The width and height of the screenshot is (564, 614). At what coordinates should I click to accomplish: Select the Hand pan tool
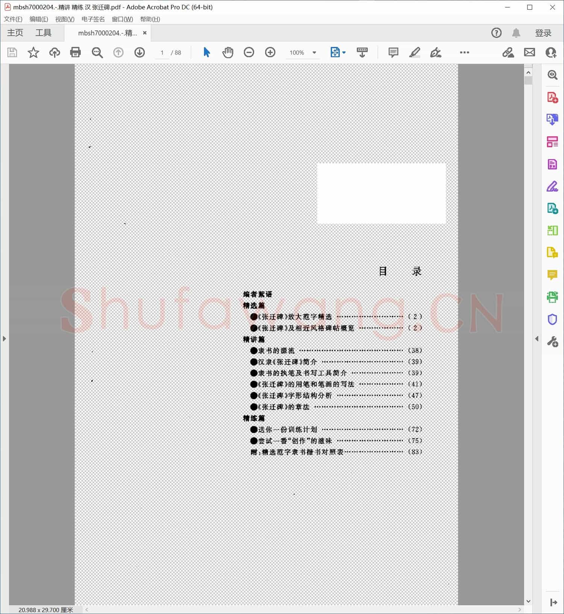[x=227, y=52]
